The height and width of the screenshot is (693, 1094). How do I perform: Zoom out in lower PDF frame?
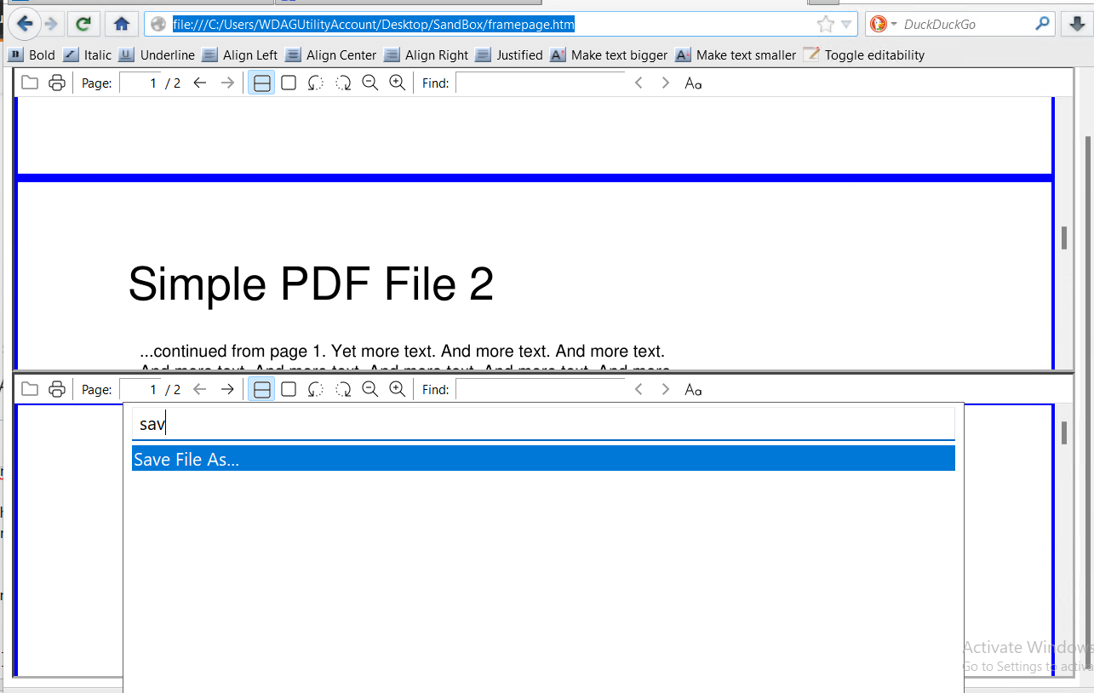(x=370, y=389)
